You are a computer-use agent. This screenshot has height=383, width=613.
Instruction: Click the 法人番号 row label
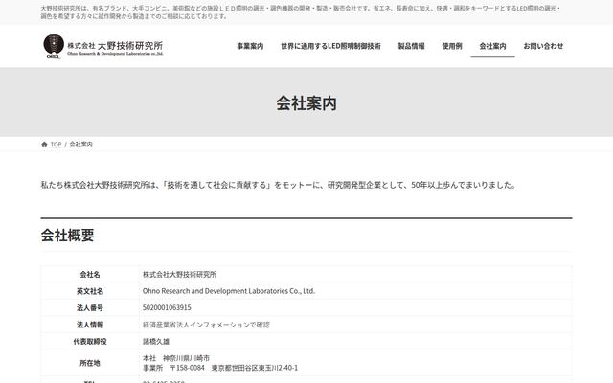coord(90,308)
